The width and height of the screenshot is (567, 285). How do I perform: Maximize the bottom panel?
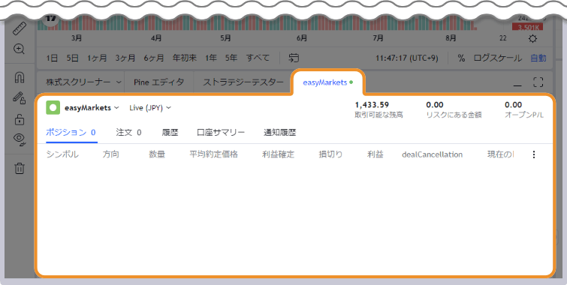pos(538,82)
